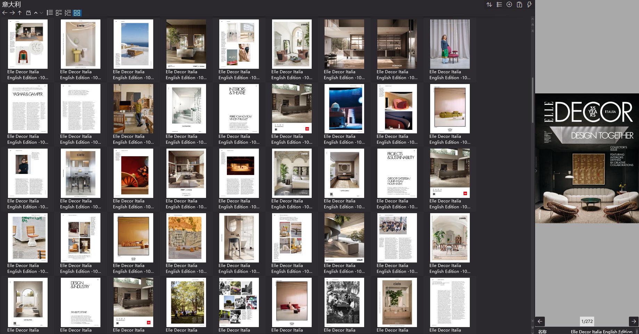Enable the compact tiles view mode
The width and height of the screenshot is (639, 334).
pos(58,13)
